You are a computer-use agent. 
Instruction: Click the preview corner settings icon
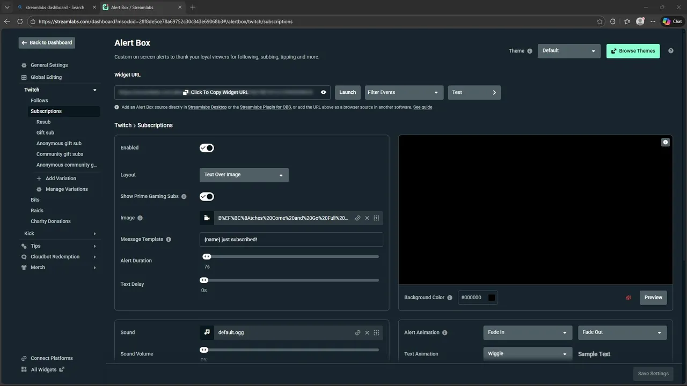666,142
